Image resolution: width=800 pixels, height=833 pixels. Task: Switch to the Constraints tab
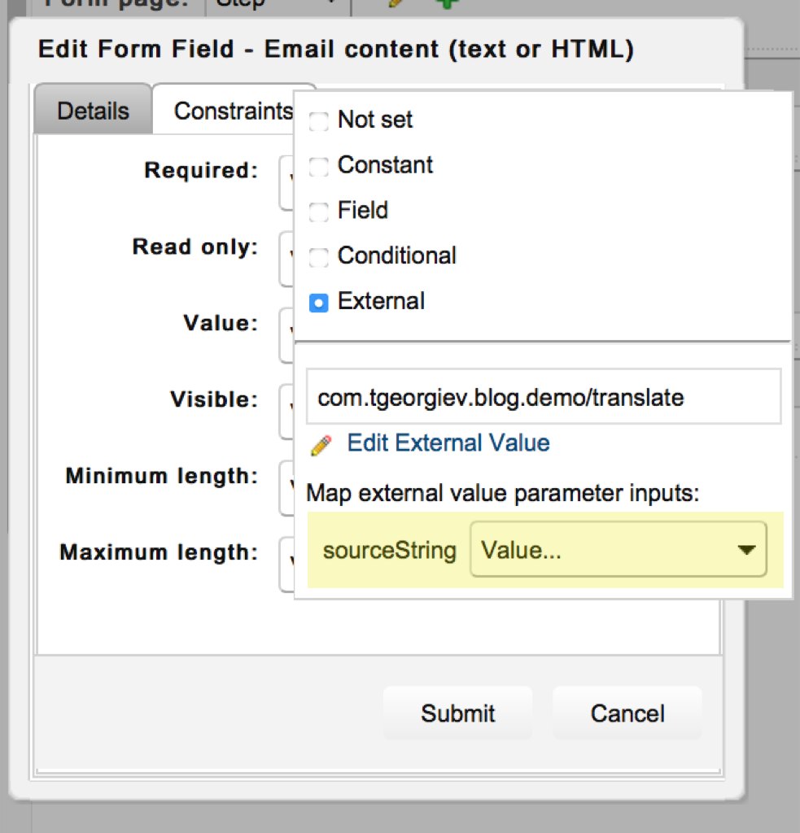click(x=233, y=111)
